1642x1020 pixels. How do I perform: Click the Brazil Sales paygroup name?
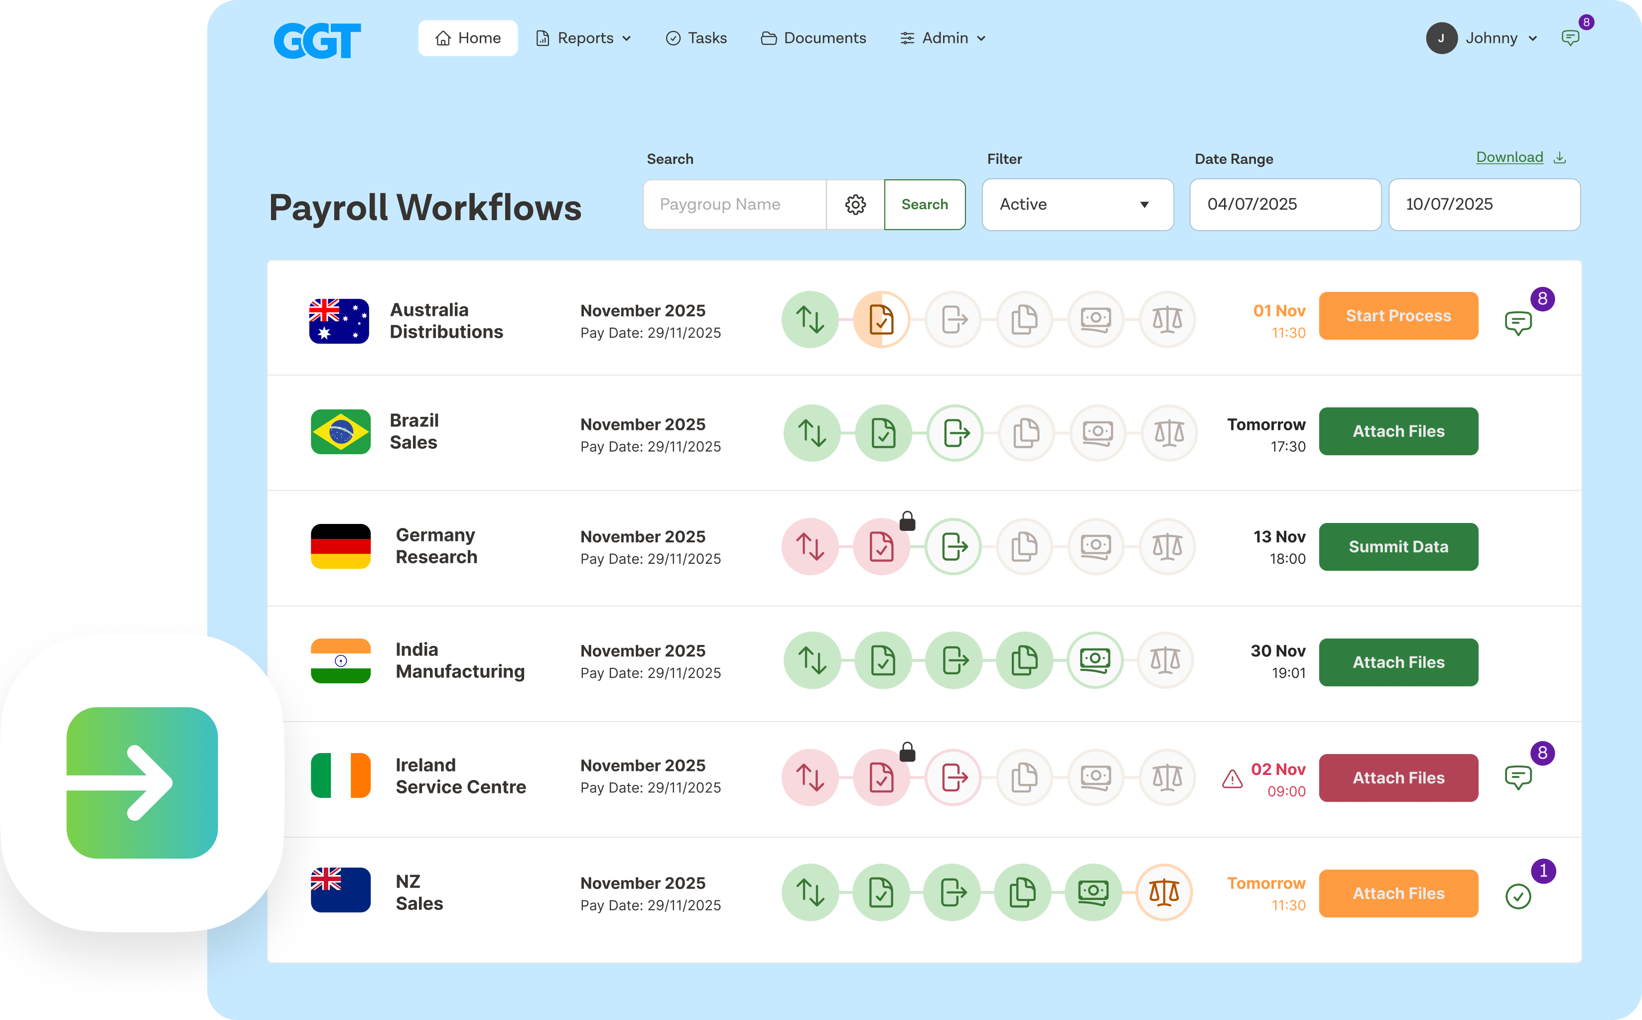coord(414,431)
